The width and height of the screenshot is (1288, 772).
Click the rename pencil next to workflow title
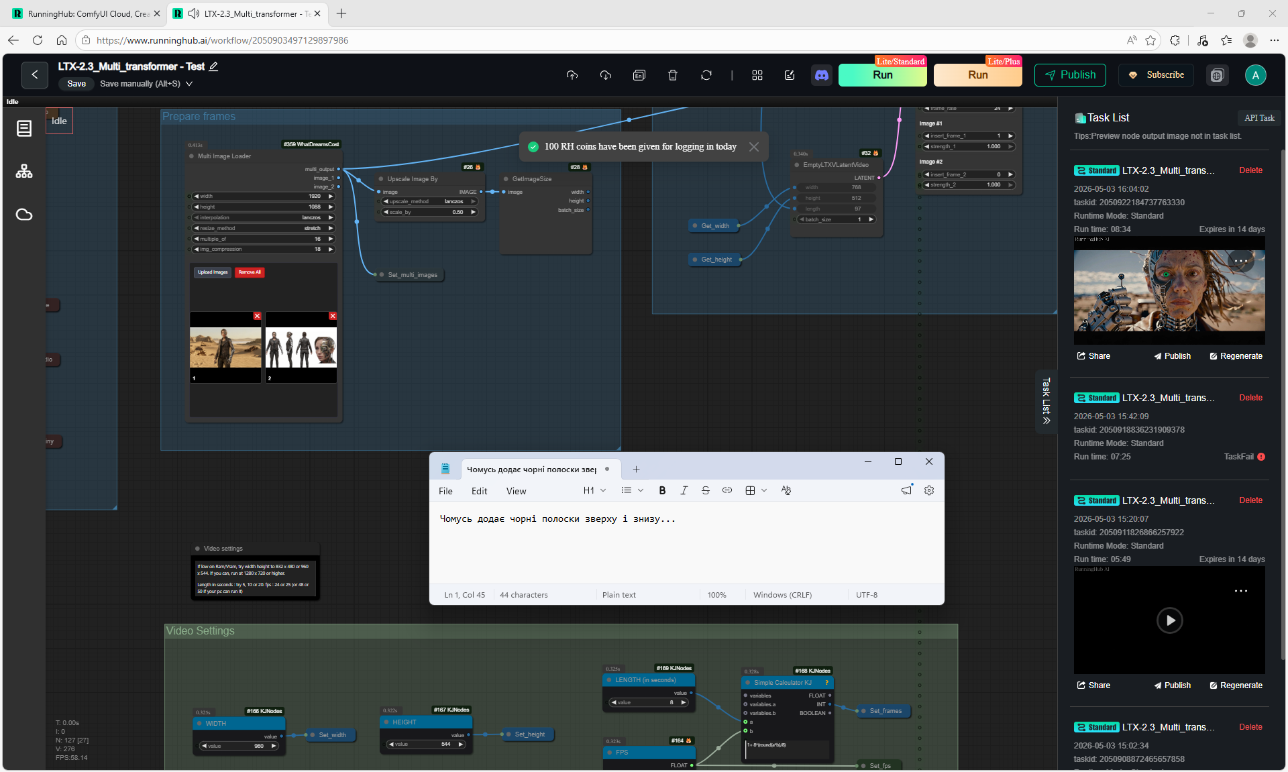coord(214,66)
